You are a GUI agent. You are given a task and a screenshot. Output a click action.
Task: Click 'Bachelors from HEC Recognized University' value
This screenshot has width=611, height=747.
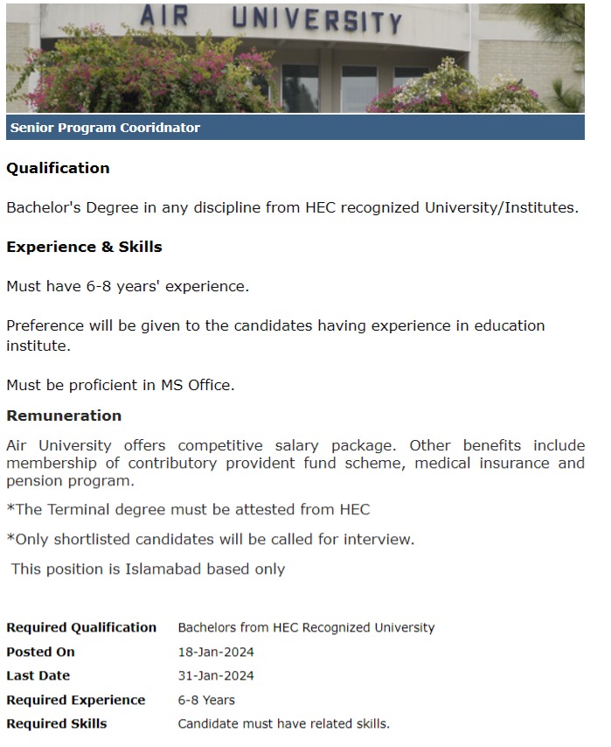coord(306,627)
